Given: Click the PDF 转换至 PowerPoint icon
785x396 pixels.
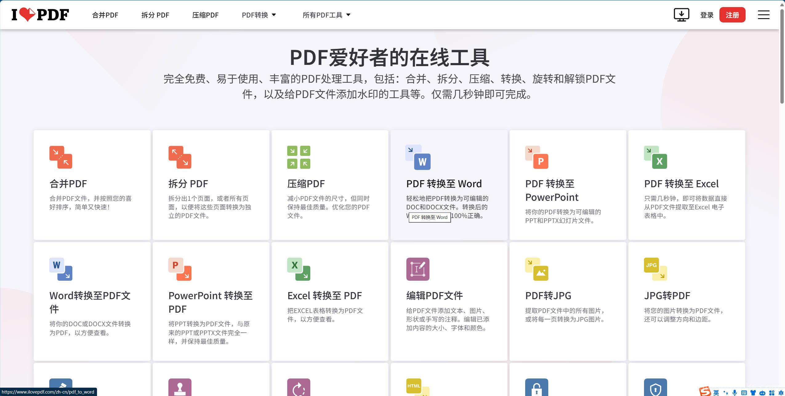Looking at the screenshot, I should coord(537,157).
